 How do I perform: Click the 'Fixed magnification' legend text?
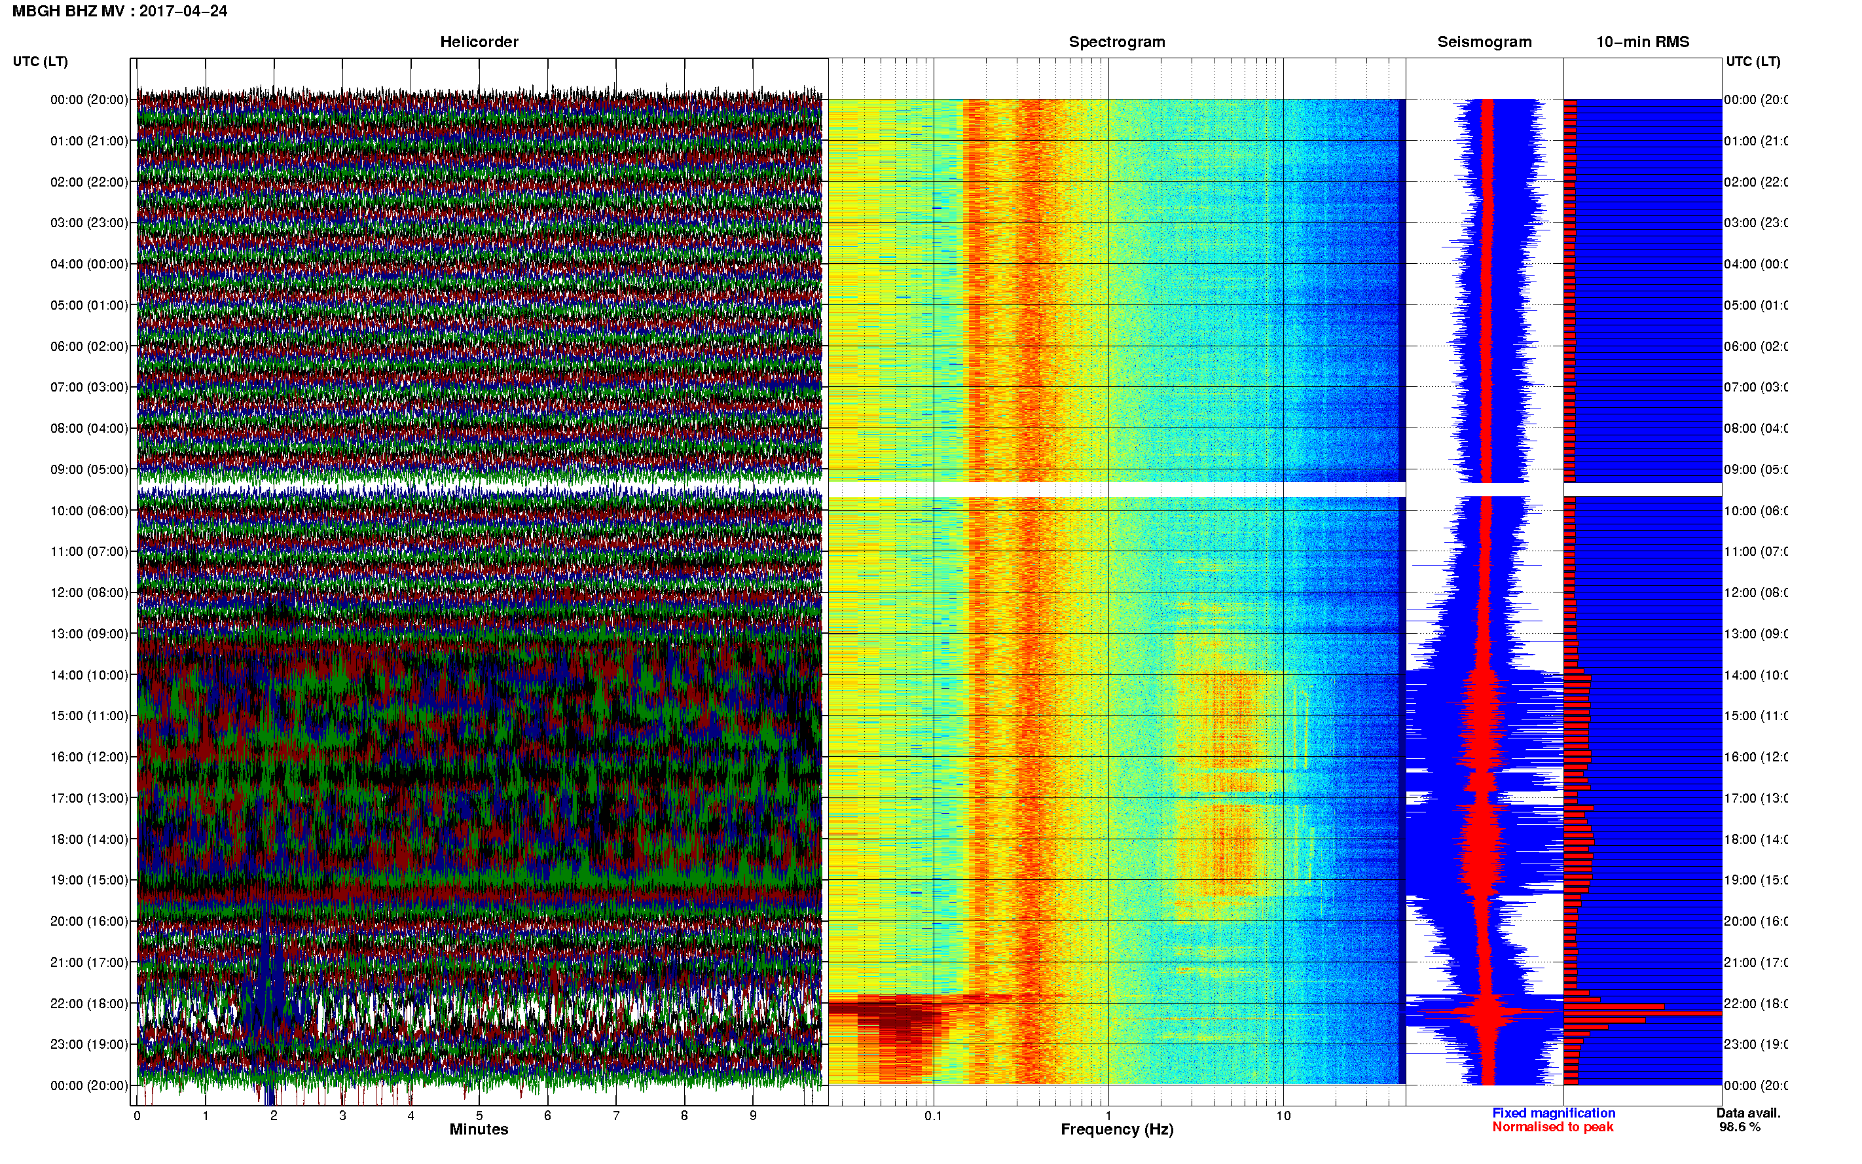coord(1554,1113)
